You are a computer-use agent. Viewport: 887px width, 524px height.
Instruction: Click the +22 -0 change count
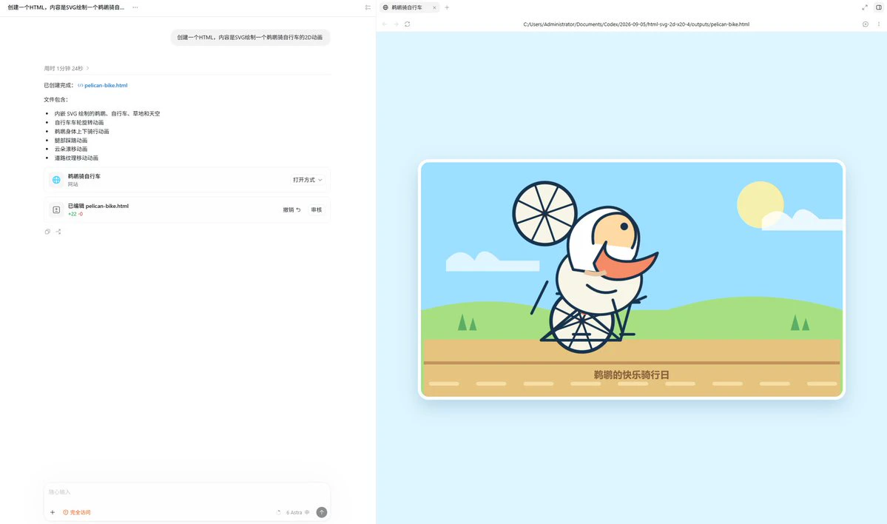pos(75,214)
